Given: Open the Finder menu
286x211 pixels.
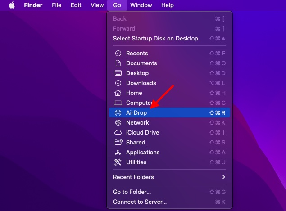Looking at the screenshot, I should click(x=33, y=5).
